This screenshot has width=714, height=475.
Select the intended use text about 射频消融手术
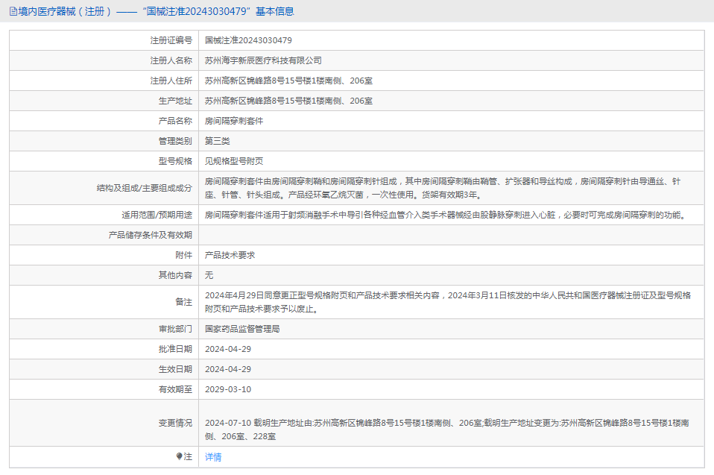point(446,215)
